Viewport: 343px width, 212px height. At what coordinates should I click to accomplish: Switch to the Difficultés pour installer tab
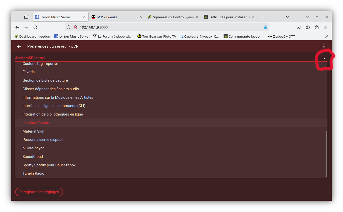coord(229,17)
